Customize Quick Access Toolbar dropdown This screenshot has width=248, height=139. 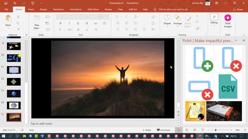click(x=41, y=3)
